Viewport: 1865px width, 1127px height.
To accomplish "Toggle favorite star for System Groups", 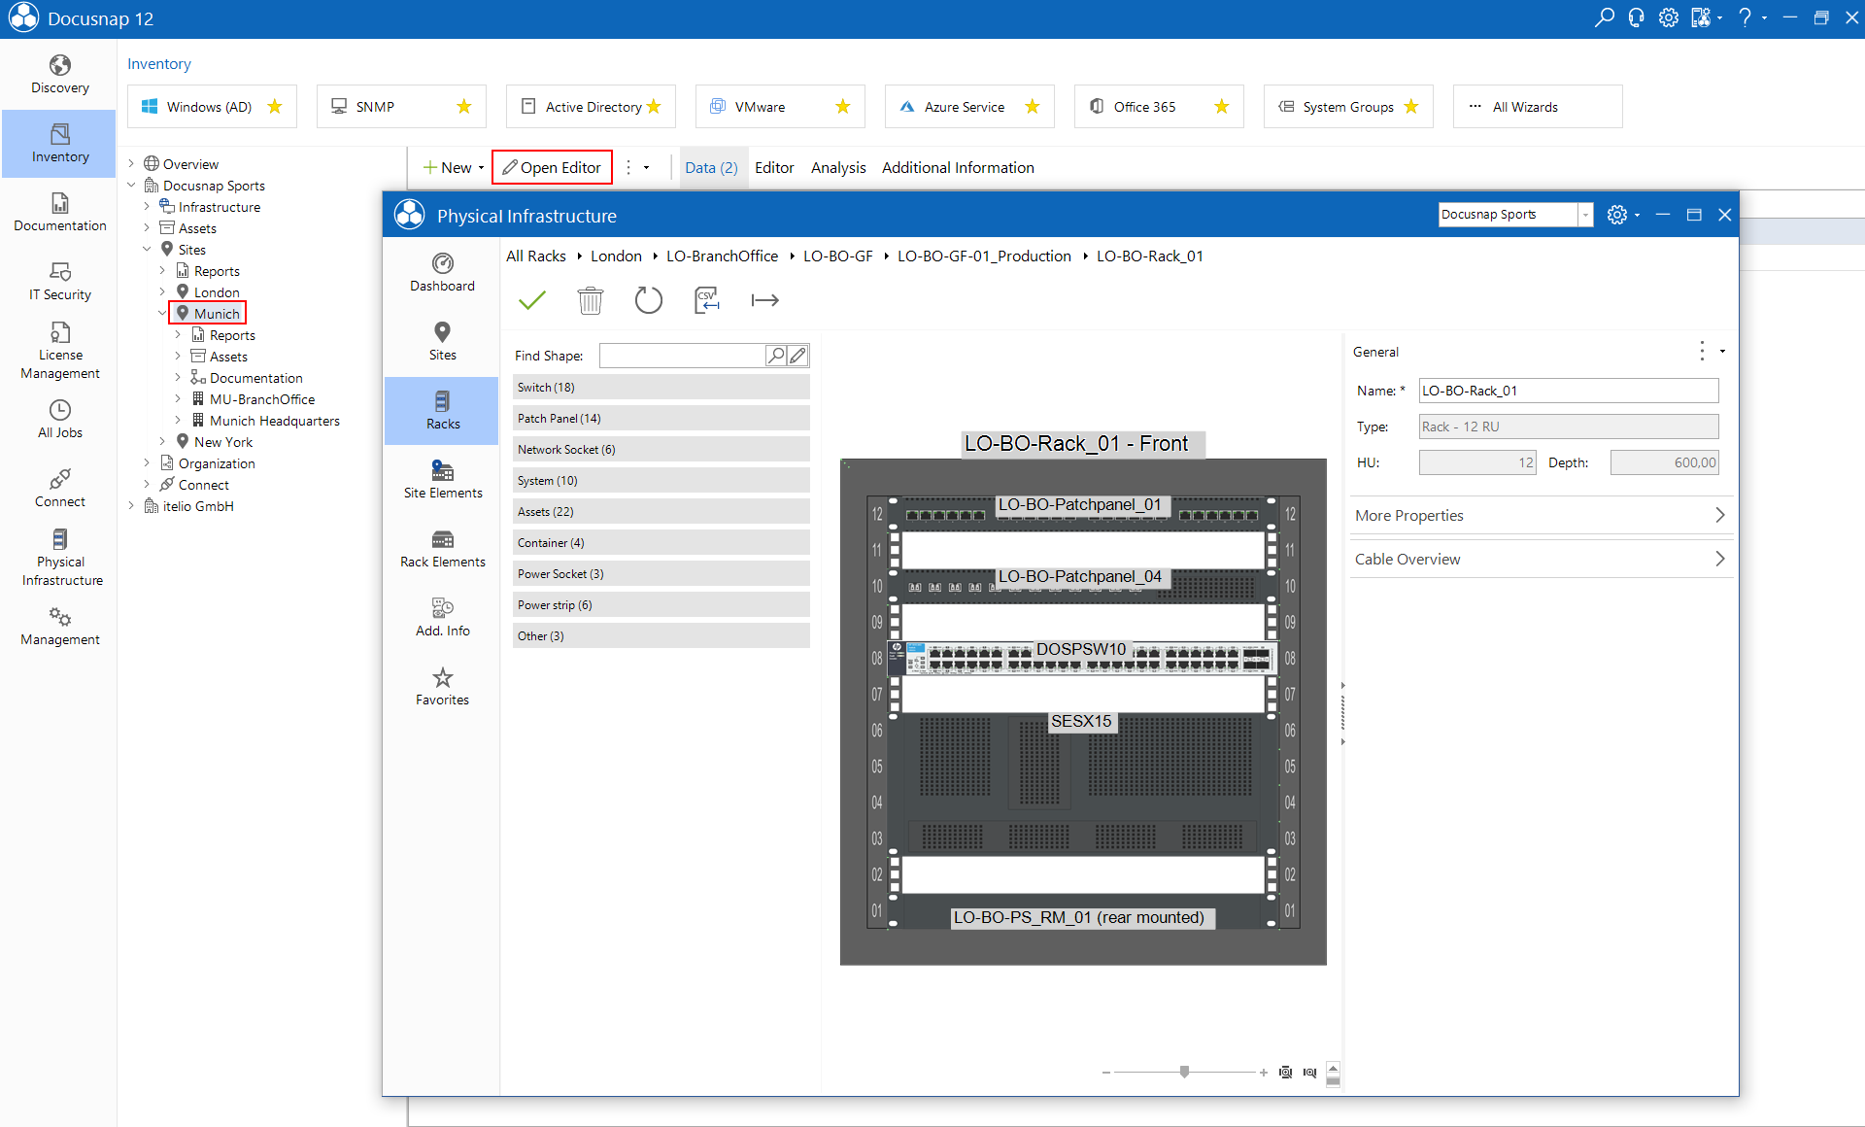I will [1411, 107].
